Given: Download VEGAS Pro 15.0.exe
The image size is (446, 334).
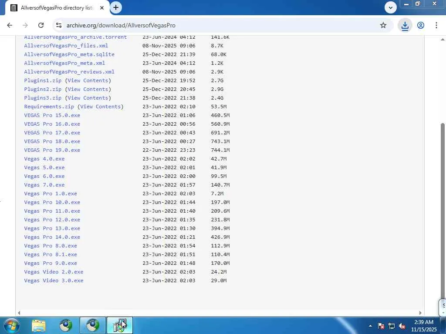Looking at the screenshot, I should click(x=52, y=115).
